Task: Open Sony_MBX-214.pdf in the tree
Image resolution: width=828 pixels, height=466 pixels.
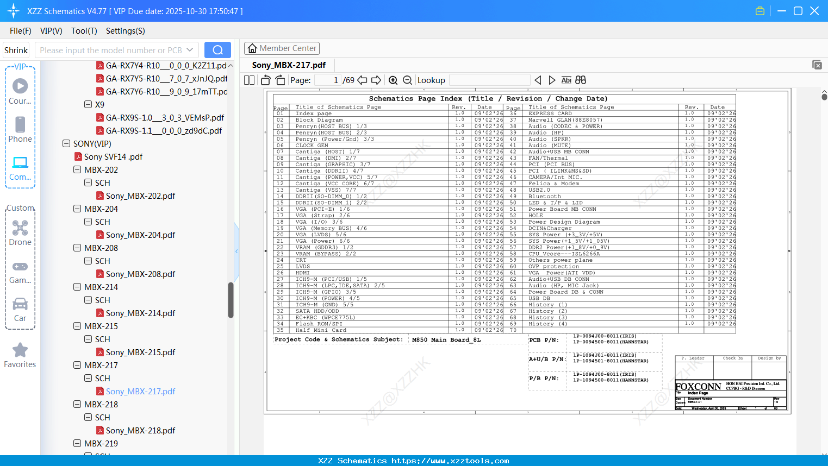Action: click(x=140, y=313)
